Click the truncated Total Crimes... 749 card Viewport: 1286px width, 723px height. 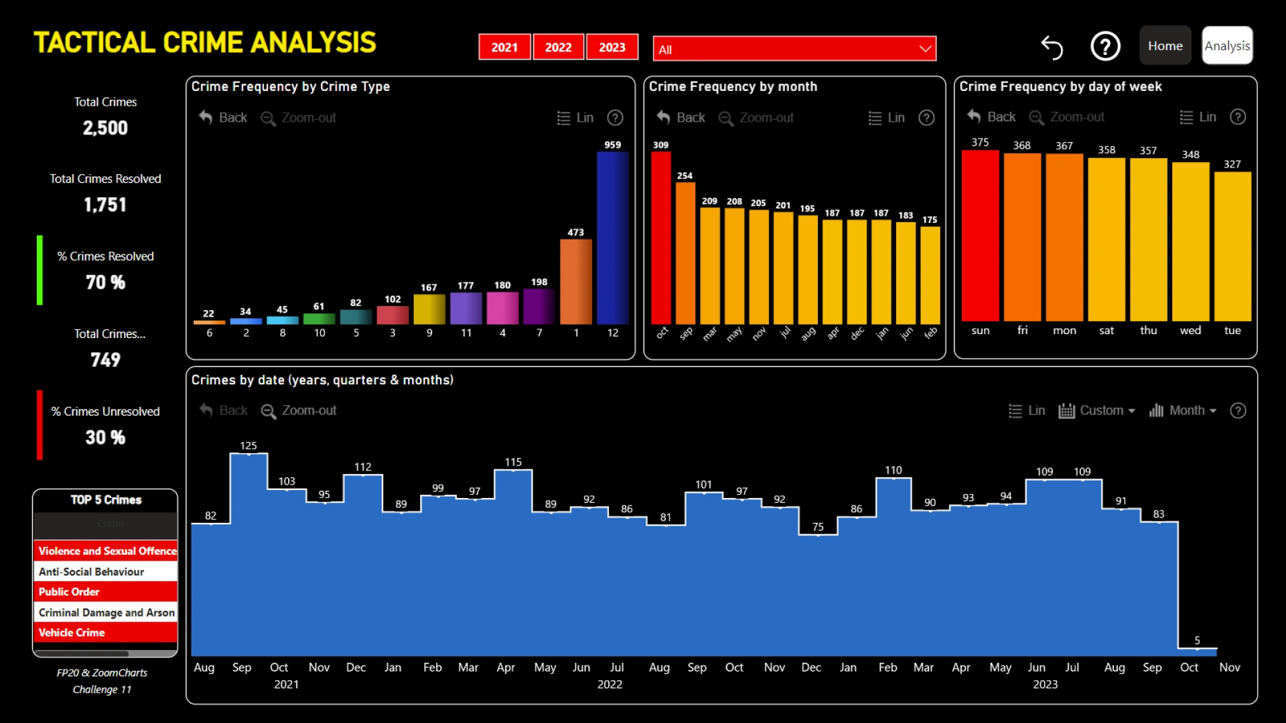[105, 348]
